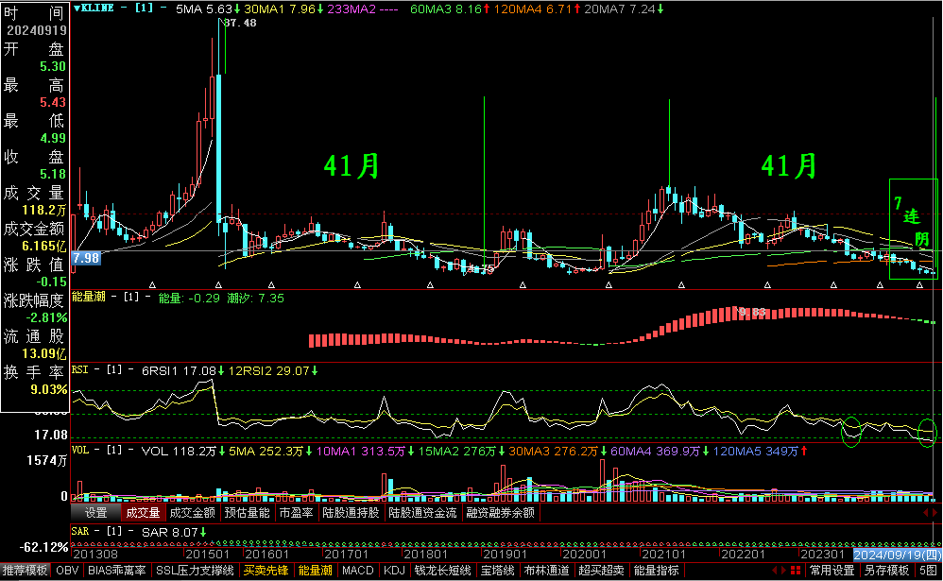Select the BIAS乖离率 indicator

tap(117, 571)
